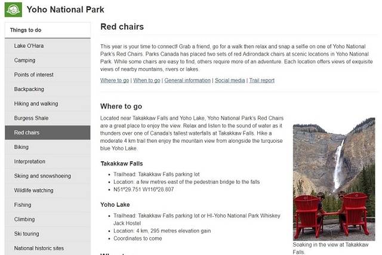
Task: Select the Fishing sidebar item
Action: click(23, 205)
